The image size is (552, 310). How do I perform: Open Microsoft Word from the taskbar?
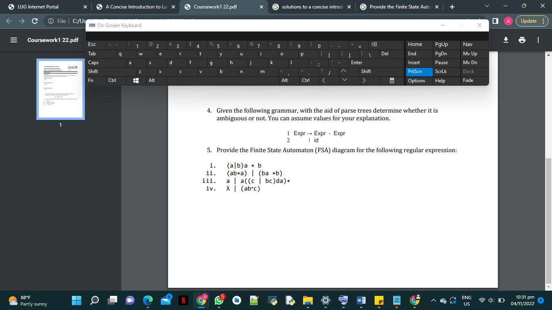coord(361,300)
